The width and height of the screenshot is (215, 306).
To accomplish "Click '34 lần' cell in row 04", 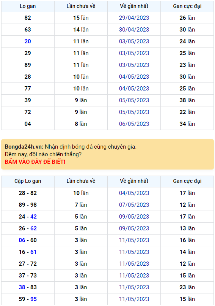I will click(x=187, y=124).
